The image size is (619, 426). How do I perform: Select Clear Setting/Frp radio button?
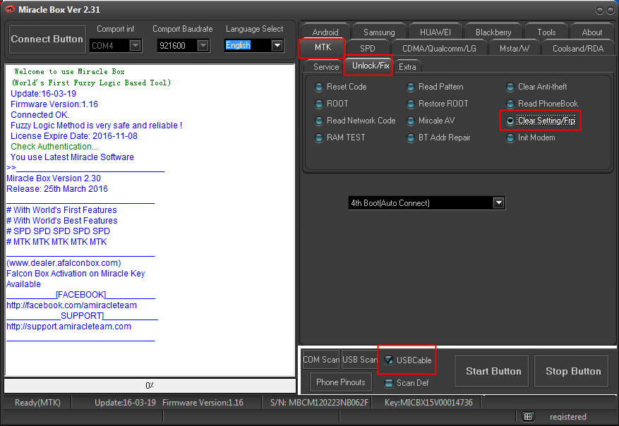[541, 121]
